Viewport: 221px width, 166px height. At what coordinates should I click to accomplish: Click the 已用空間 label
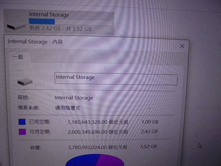coord(40,122)
